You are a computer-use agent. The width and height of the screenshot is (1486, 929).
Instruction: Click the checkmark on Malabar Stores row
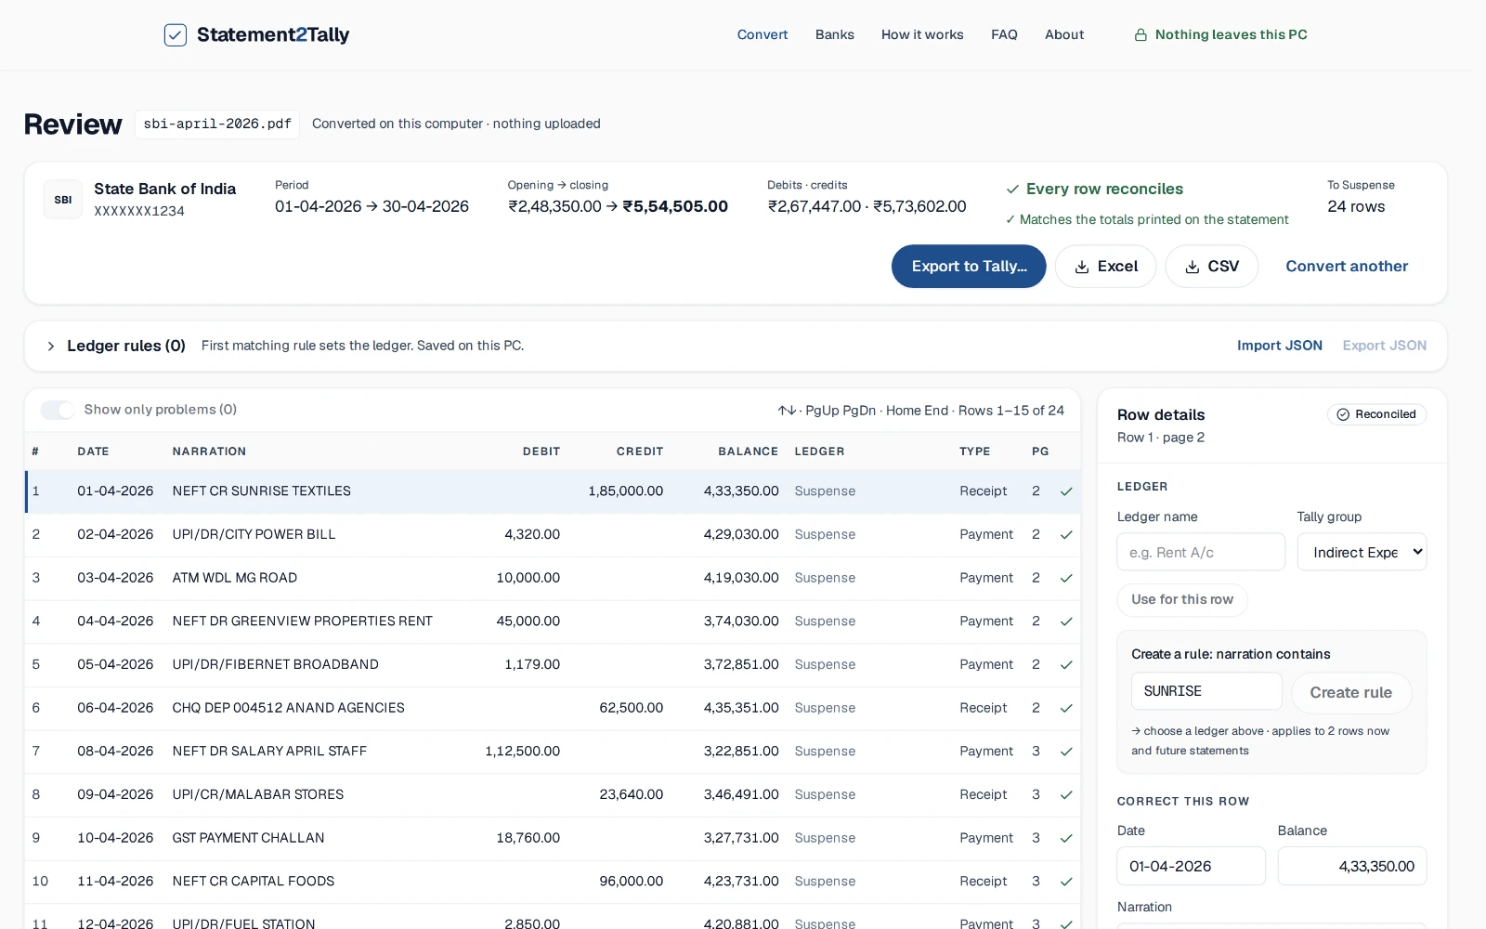click(1066, 795)
